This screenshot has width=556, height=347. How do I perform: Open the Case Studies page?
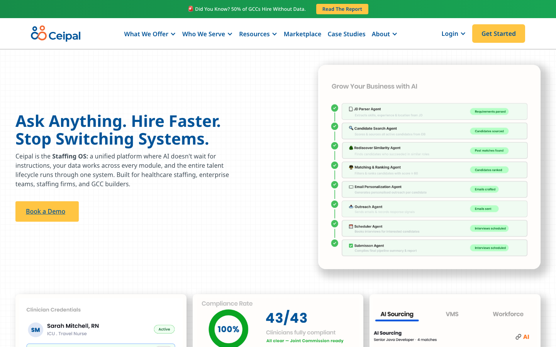(346, 34)
